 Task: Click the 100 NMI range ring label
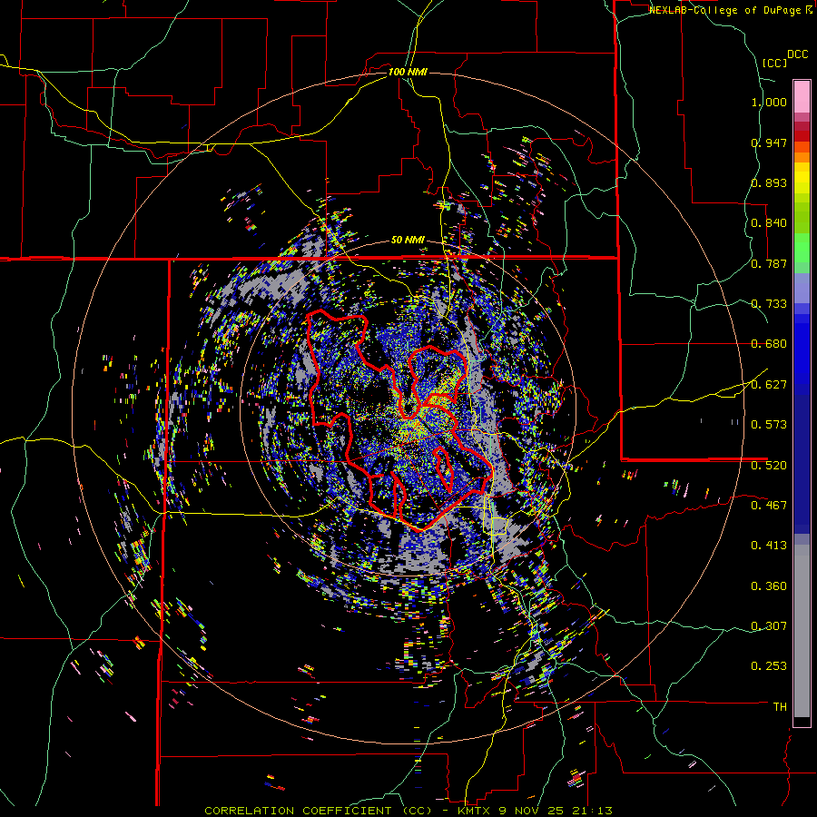coord(408,72)
